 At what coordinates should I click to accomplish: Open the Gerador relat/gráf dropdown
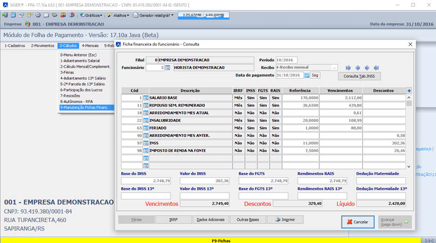tap(154, 15)
